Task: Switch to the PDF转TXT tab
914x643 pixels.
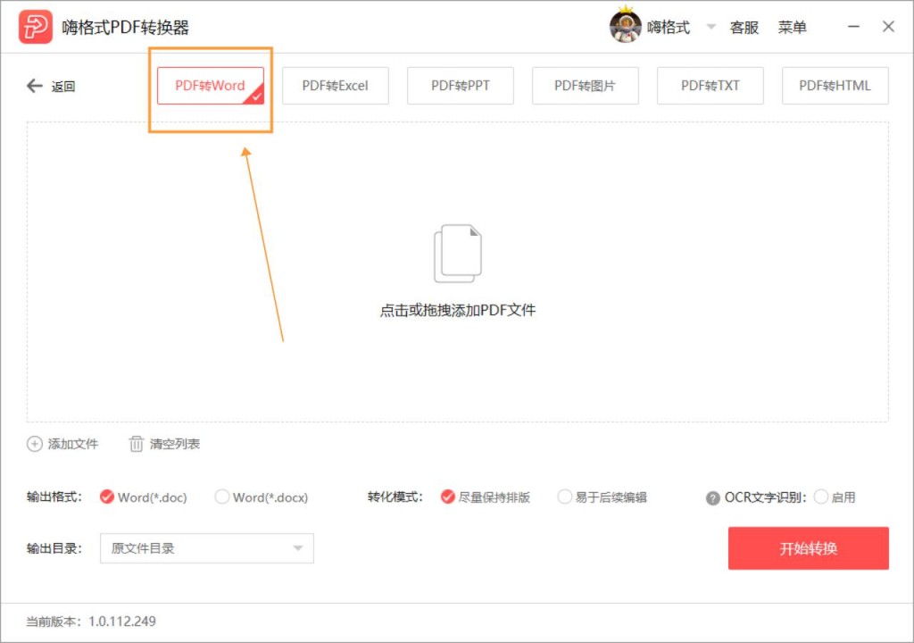Action: 710,86
